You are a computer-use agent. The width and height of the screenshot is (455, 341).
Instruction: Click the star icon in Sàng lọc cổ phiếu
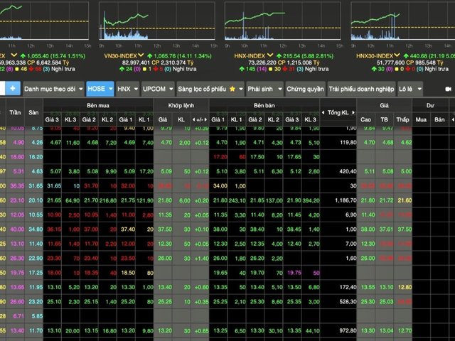tap(232, 89)
